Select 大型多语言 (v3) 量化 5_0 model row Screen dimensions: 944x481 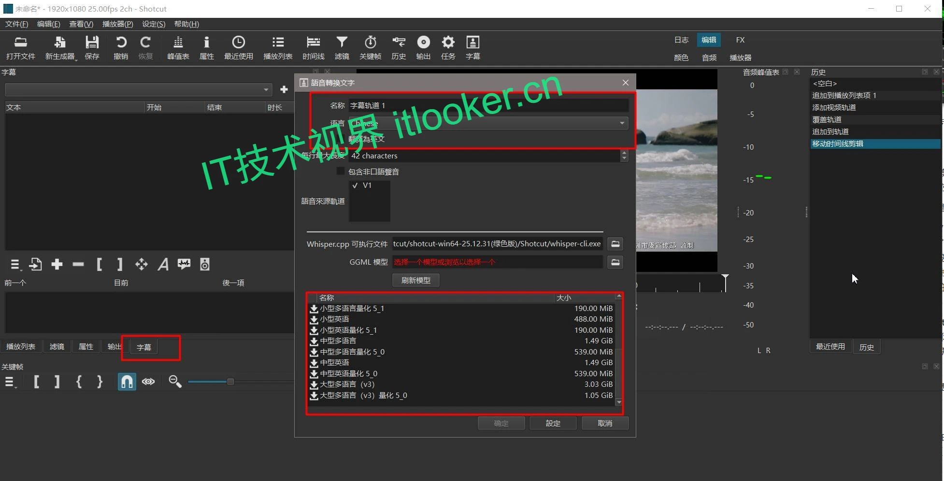[461, 396]
